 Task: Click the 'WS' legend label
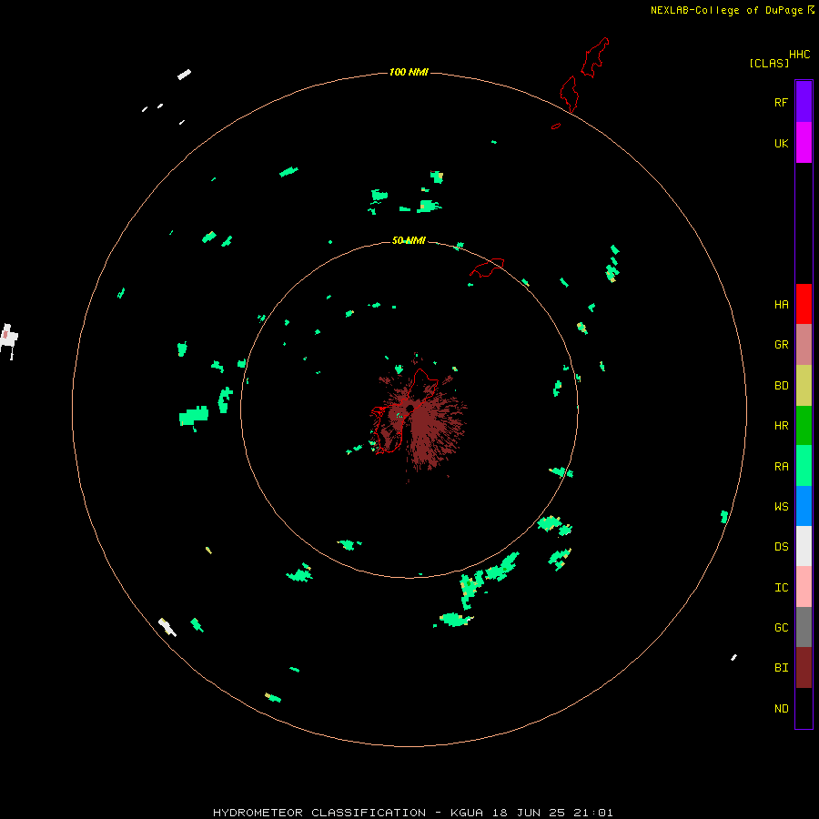pyautogui.click(x=781, y=506)
